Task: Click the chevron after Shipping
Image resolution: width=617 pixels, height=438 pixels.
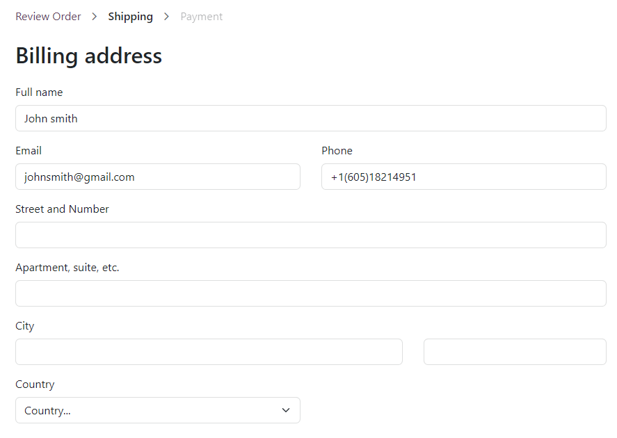Action: (166, 17)
